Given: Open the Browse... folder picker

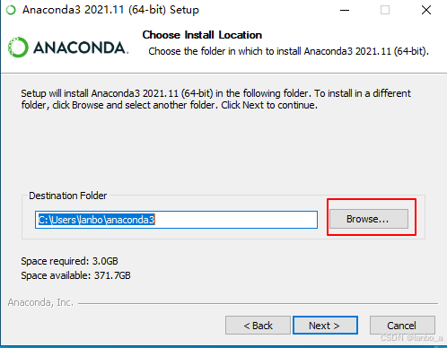Looking at the screenshot, I should (369, 219).
